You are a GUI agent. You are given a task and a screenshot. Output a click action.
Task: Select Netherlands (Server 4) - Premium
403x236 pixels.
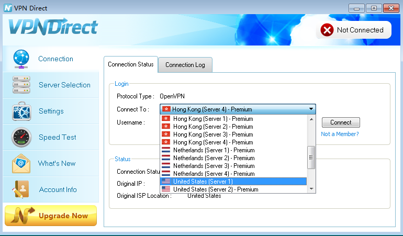[x=233, y=174]
